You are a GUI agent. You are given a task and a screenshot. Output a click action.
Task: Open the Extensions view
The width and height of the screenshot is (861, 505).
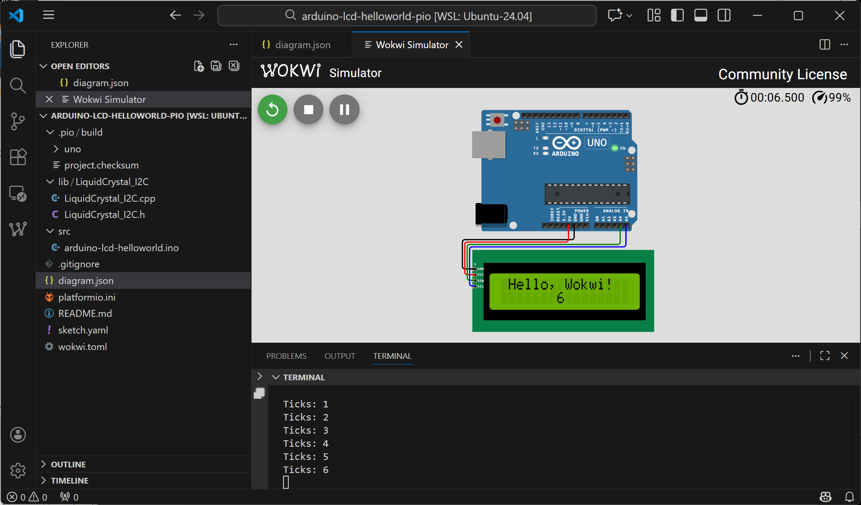tap(18, 157)
